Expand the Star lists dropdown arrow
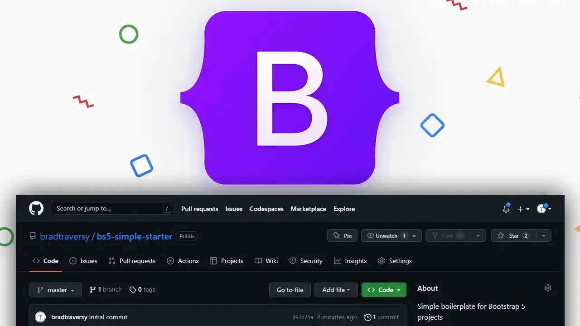The width and height of the screenshot is (580, 326). (544, 236)
